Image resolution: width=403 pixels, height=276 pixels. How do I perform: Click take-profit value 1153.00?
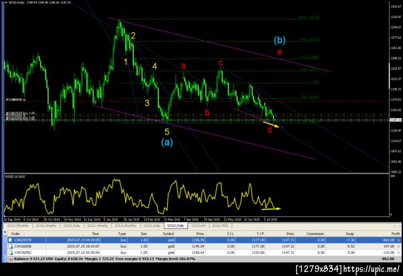coord(259,252)
